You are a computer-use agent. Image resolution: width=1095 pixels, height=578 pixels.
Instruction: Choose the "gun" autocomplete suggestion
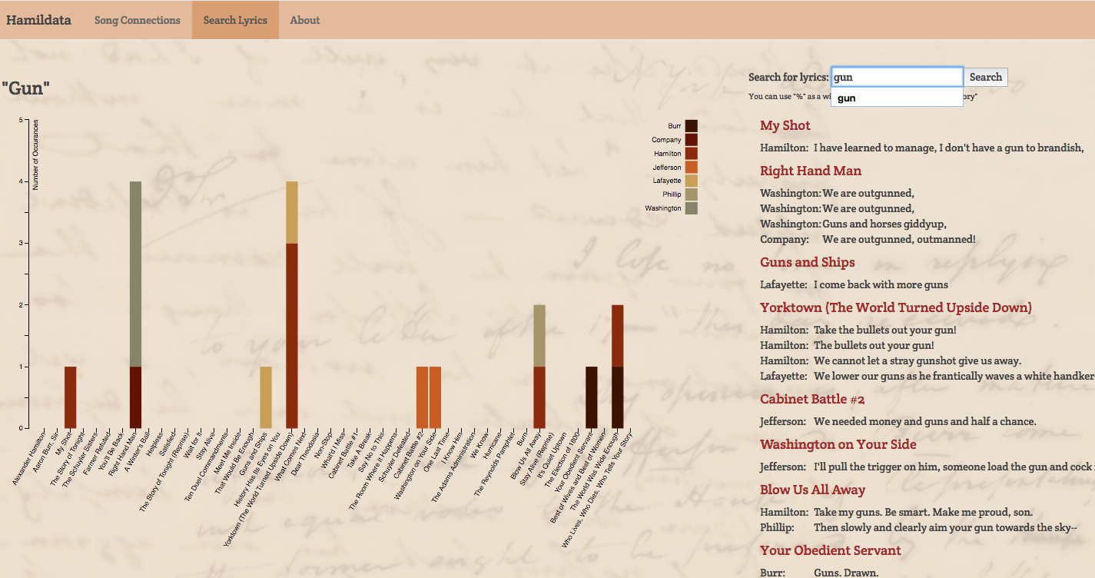897,98
